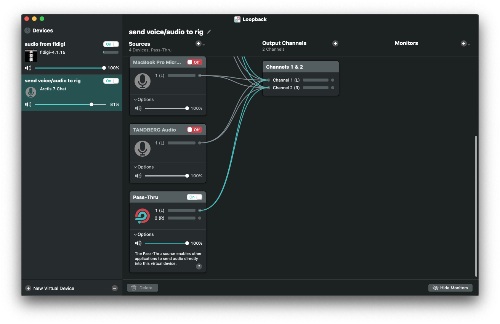Click the Channels 1 & 2 output header

[x=300, y=67]
